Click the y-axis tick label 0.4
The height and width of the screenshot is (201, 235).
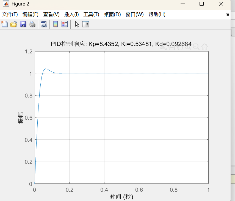tap(29, 140)
